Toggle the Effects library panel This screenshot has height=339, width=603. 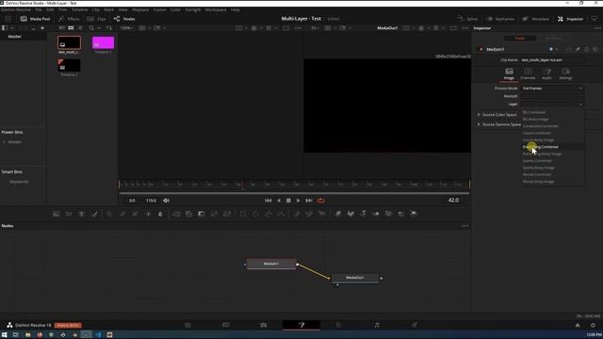69,19
